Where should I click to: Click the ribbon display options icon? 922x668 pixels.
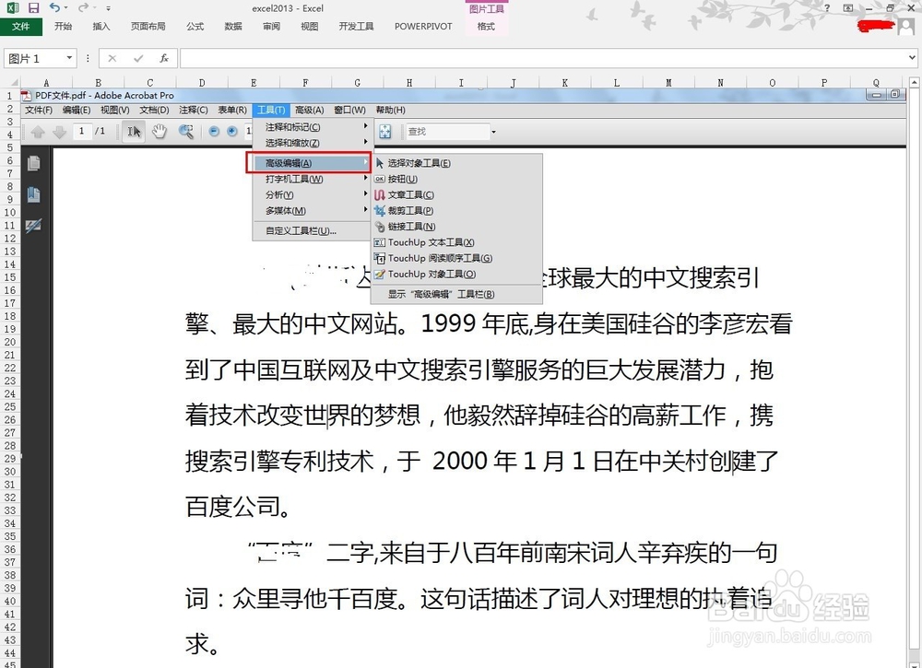(848, 7)
